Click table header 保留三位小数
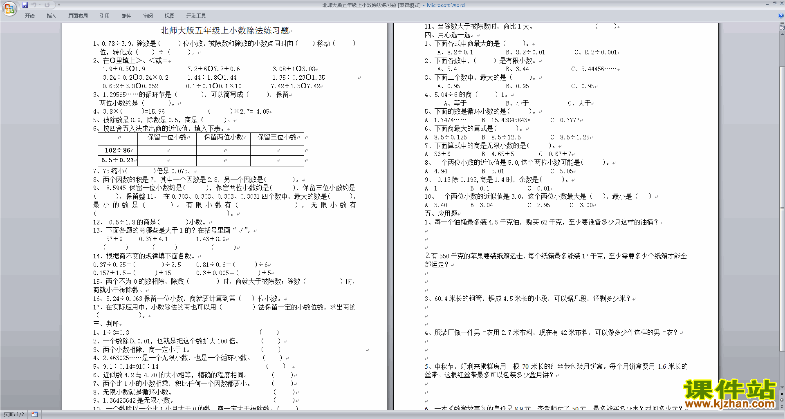 point(277,137)
